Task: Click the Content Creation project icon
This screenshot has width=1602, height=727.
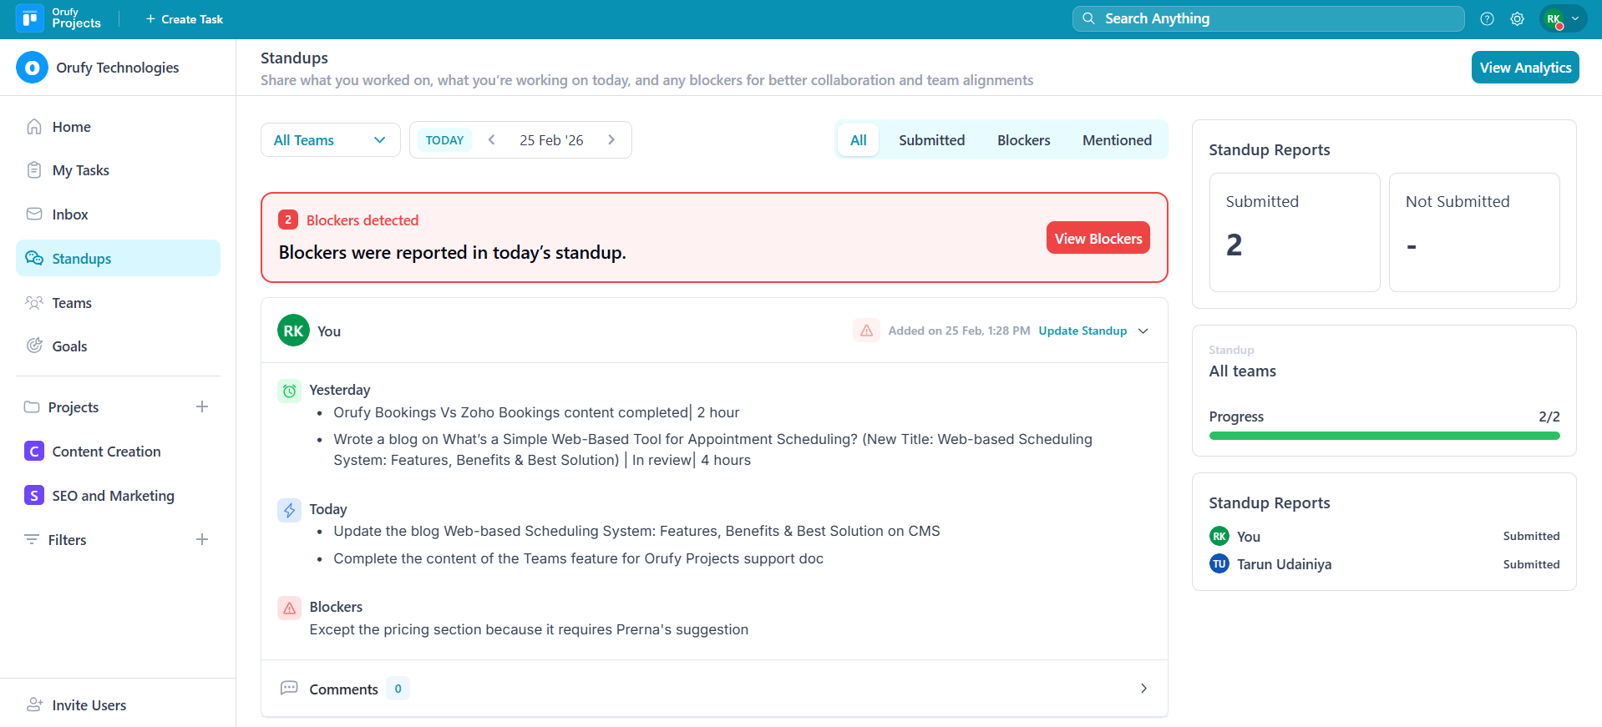Action: click(x=34, y=452)
